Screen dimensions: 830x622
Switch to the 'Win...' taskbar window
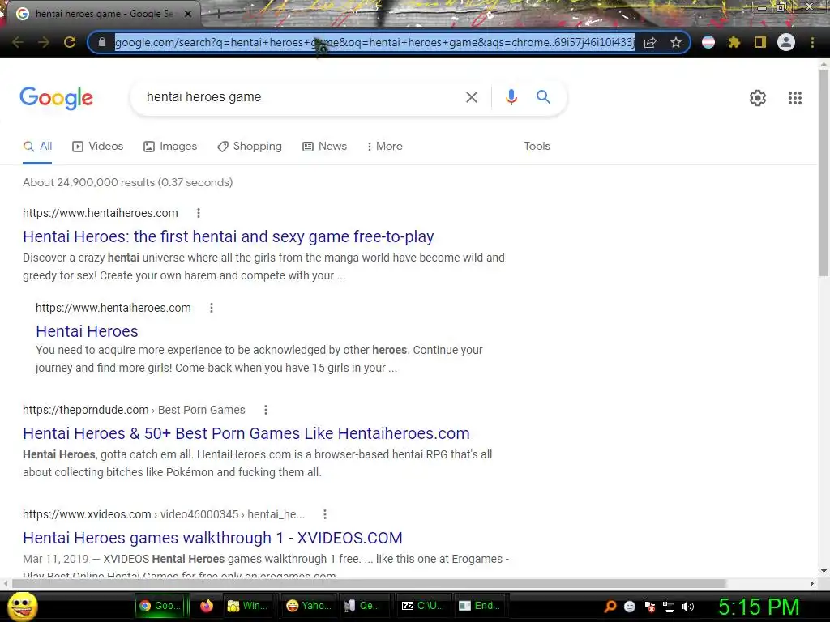click(247, 606)
